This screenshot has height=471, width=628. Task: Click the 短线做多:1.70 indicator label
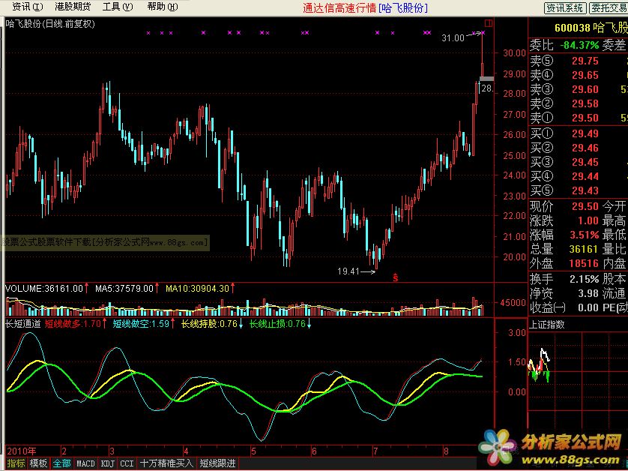73,323
